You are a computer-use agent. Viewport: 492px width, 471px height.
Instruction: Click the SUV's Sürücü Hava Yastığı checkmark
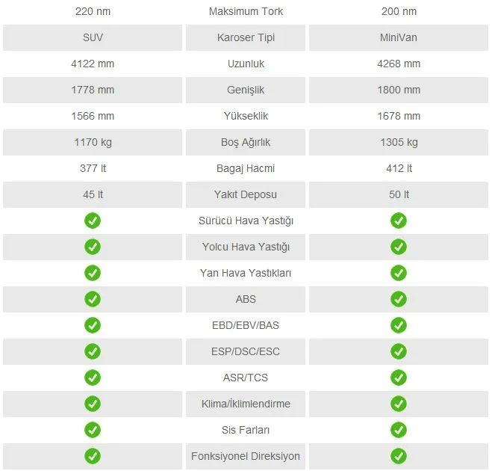tap(93, 221)
